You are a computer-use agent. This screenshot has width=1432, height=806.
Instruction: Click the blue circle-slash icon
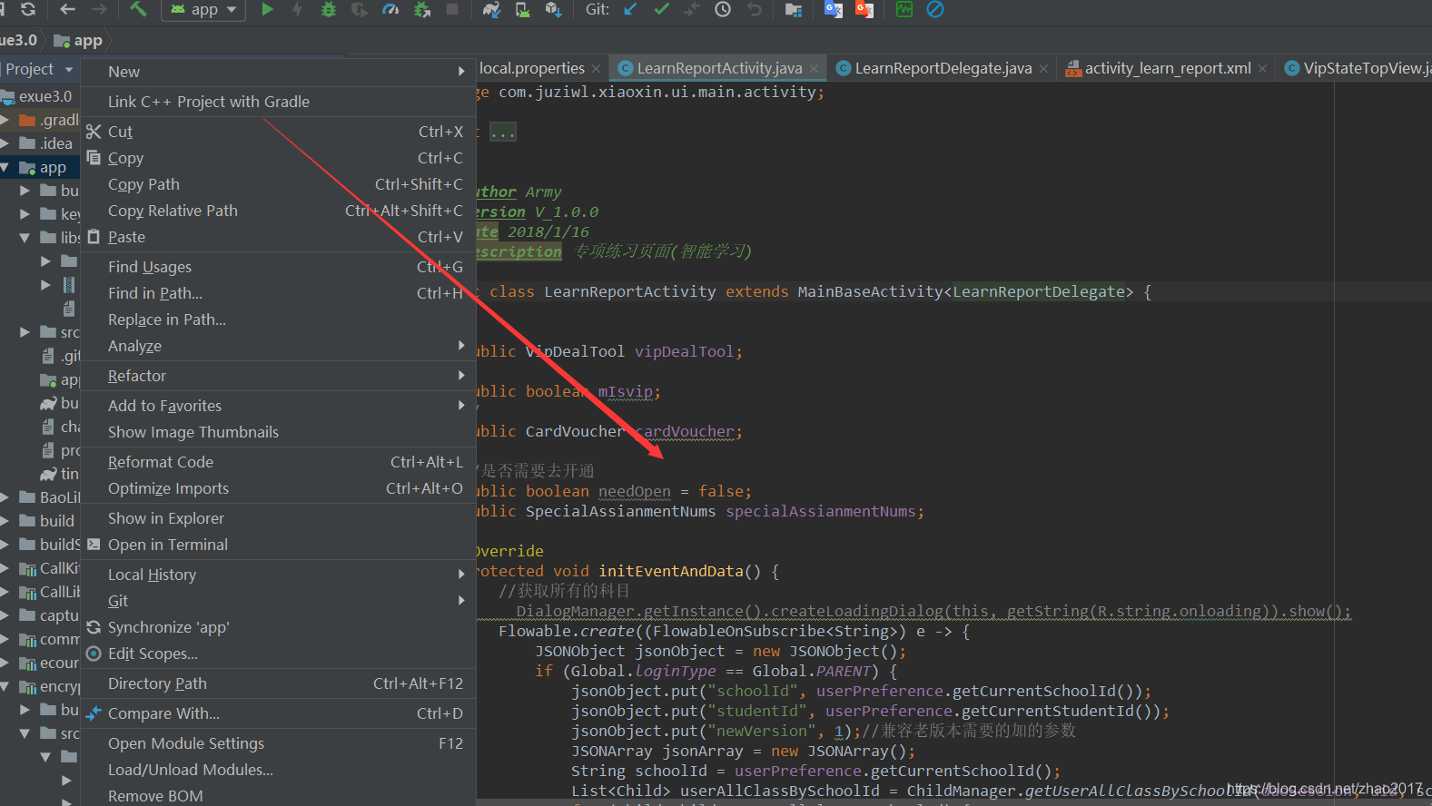pos(935,9)
